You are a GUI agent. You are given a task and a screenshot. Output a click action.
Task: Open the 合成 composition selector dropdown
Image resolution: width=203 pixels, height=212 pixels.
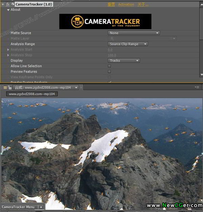point(46,88)
